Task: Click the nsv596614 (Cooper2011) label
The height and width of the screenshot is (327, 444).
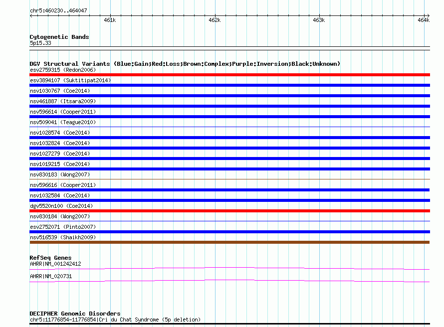Action: 63,112
